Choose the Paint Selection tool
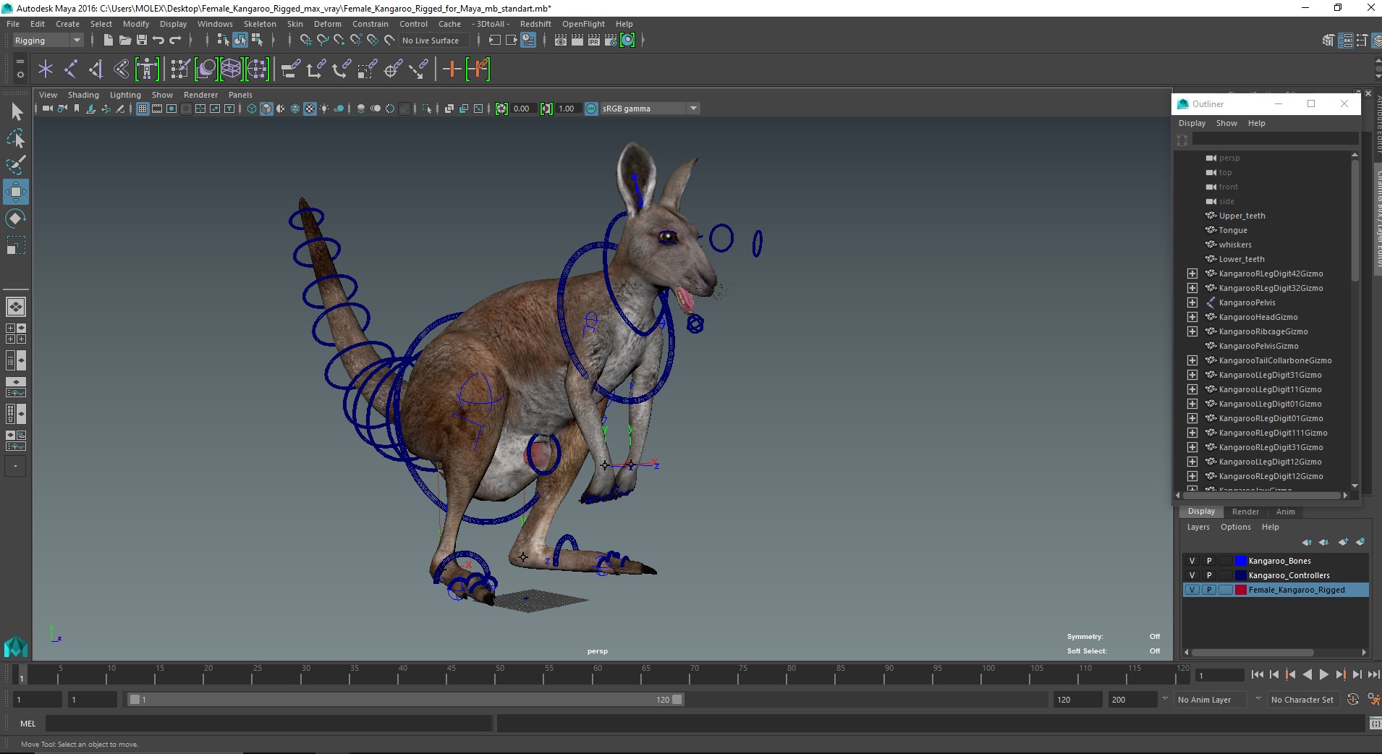The height and width of the screenshot is (754, 1382). tap(15, 165)
